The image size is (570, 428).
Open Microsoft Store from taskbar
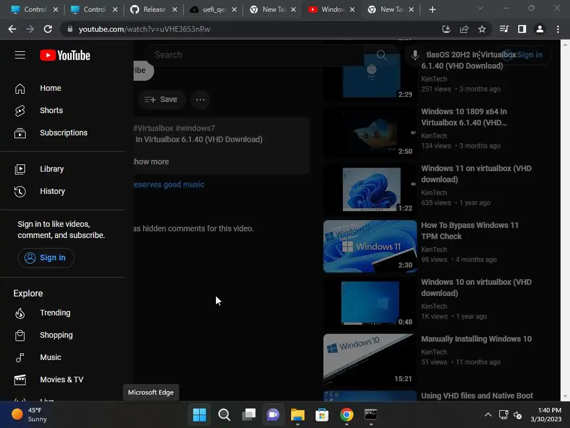(x=322, y=415)
